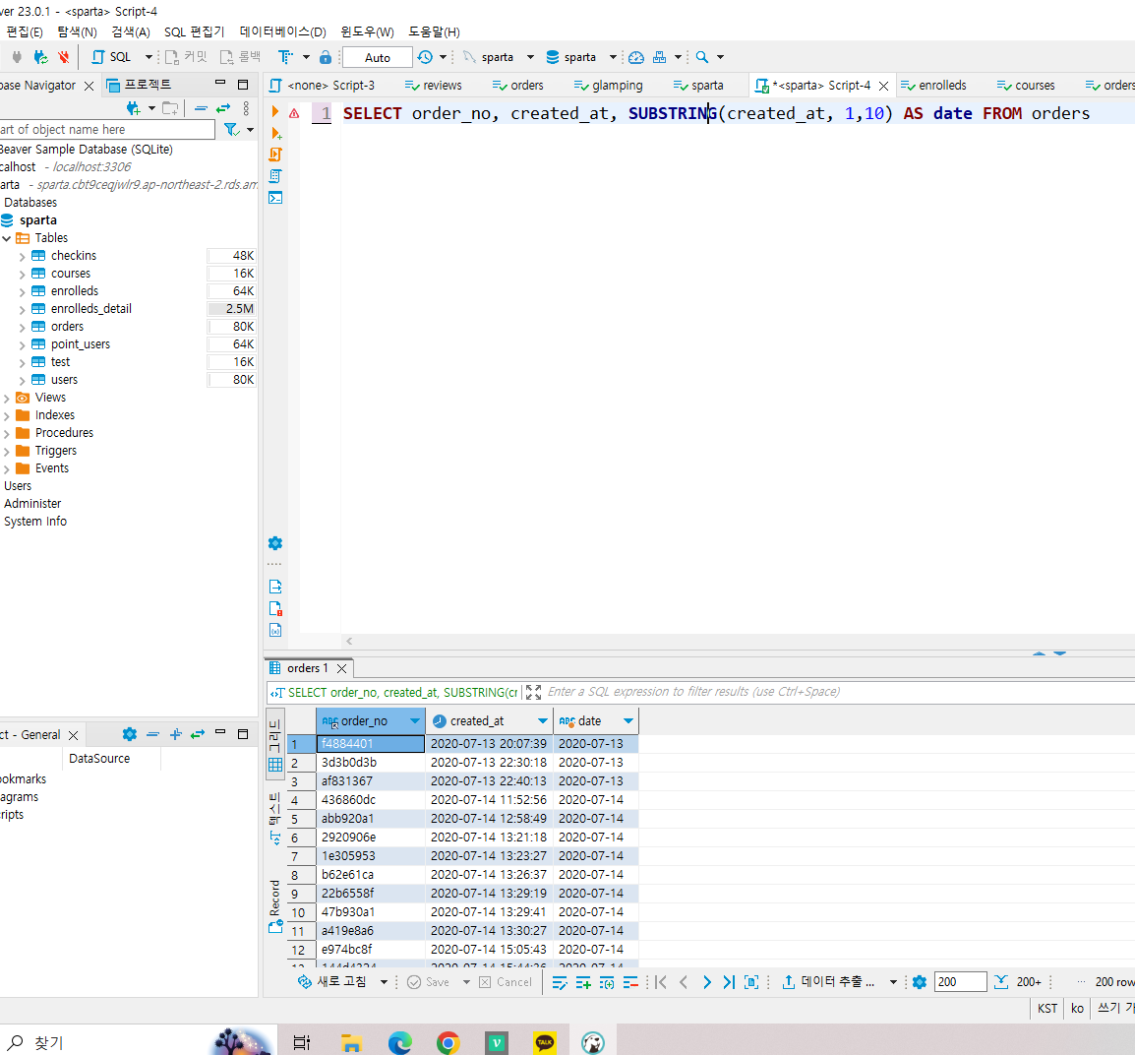Click the 200+ row count button
Image resolution: width=1135 pixels, height=1055 pixels.
click(1018, 982)
